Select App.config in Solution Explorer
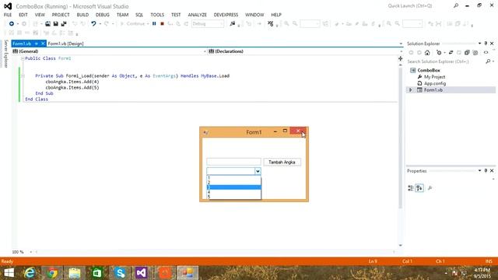This screenshot has height=280, width=498. click(435, 83)
